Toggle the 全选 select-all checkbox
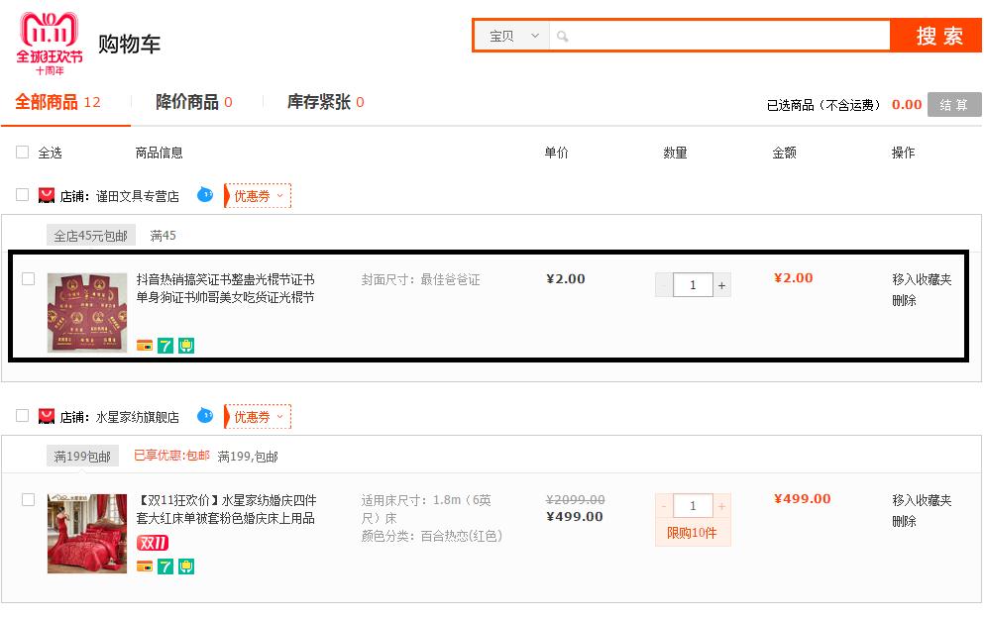The image size is (985, 618). [x=21, y=152]
